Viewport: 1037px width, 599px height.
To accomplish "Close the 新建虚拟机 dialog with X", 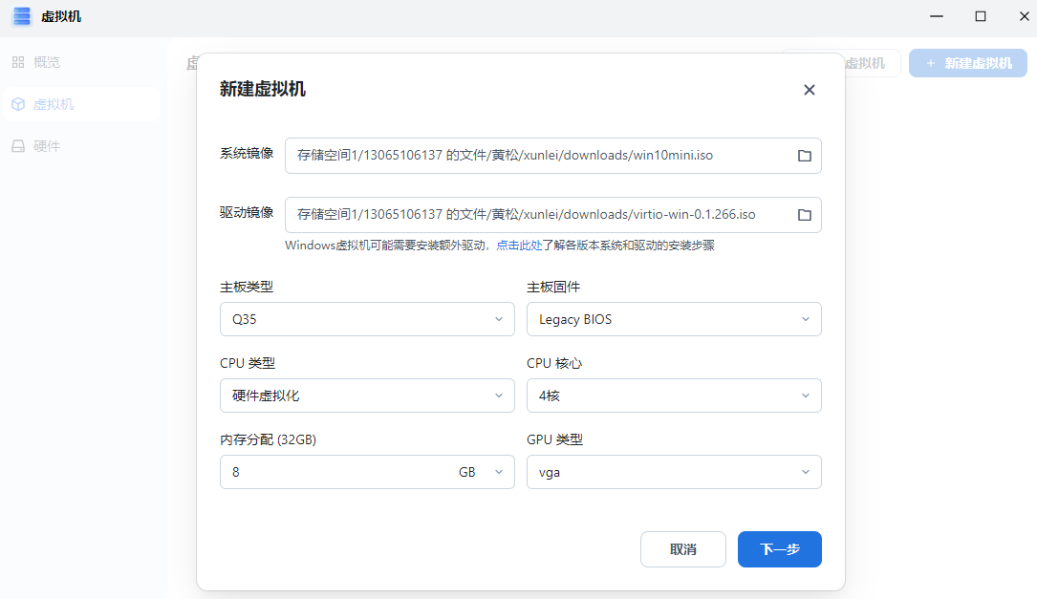I will [x=809, y=90].
